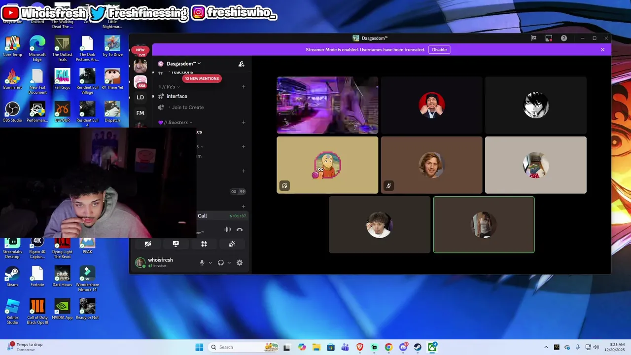The image size is (631, 355).
Task: Toggle noise suppression waveform icon
Action: pyautogui.click(x=227, y=229)
